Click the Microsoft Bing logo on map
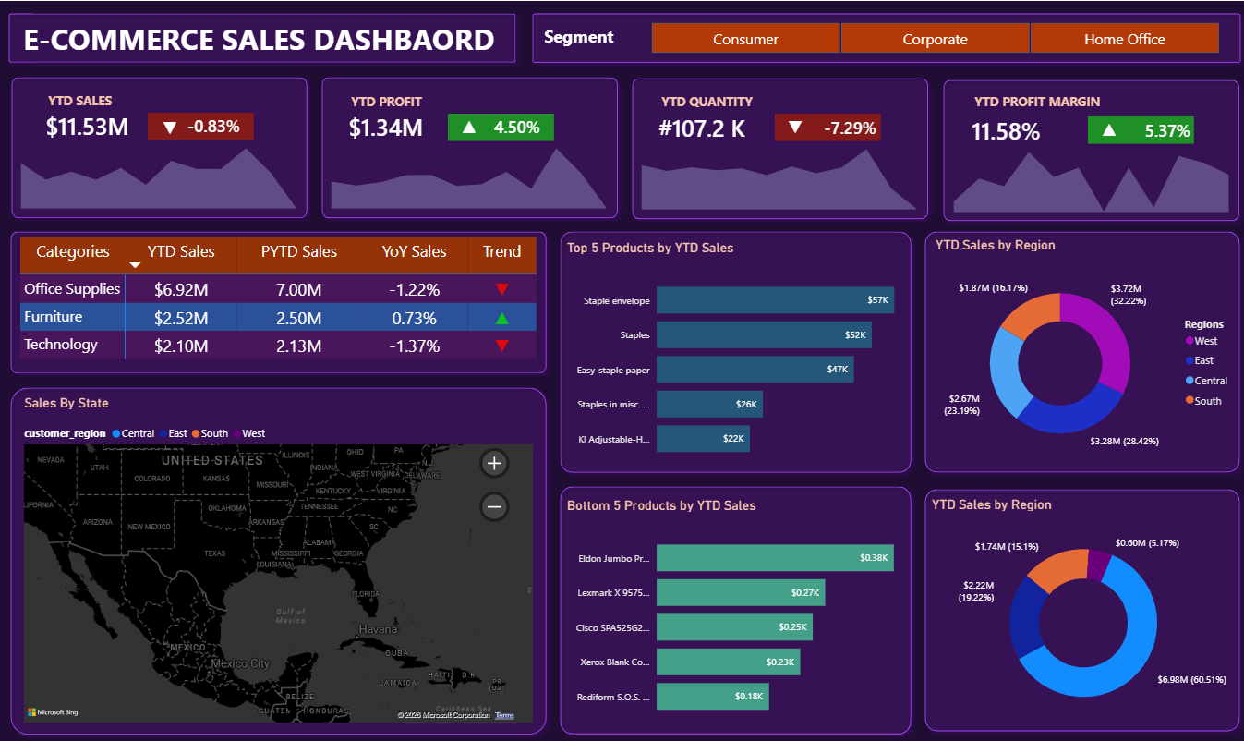Image resolution: width=1244 pixels, height=741 pixels. [x=52, y=712]
